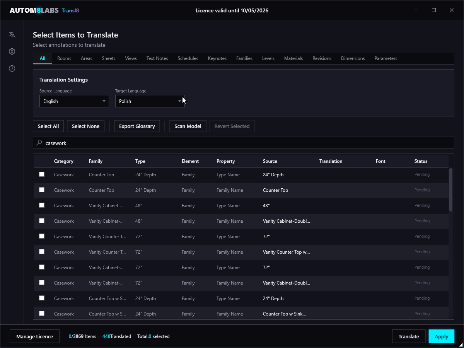464x348 pixels.
Task: Sort by the Font column header
Action: 380,161
